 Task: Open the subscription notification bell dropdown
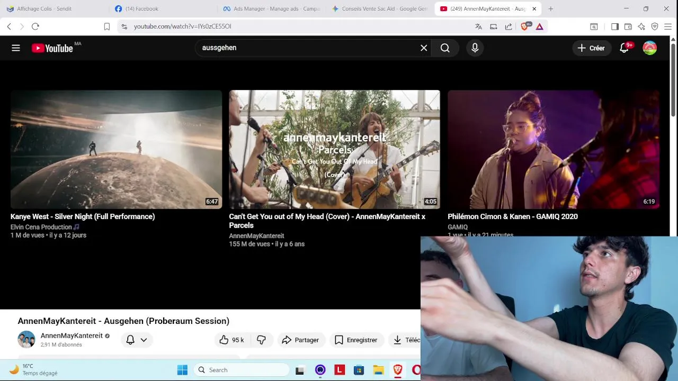(136, 340)
